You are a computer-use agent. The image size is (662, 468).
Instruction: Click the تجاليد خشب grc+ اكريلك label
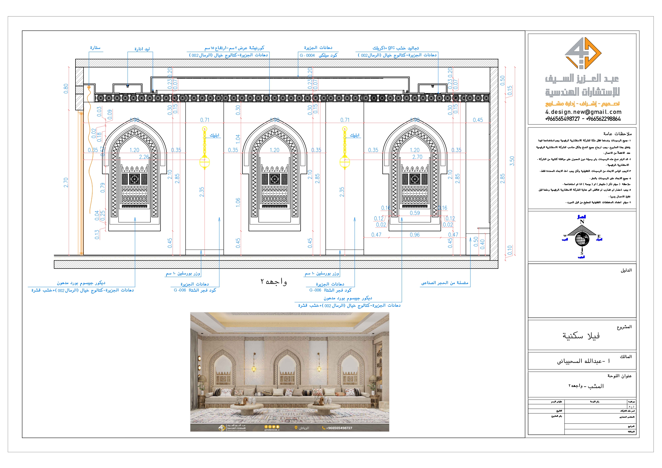(396, 48)
